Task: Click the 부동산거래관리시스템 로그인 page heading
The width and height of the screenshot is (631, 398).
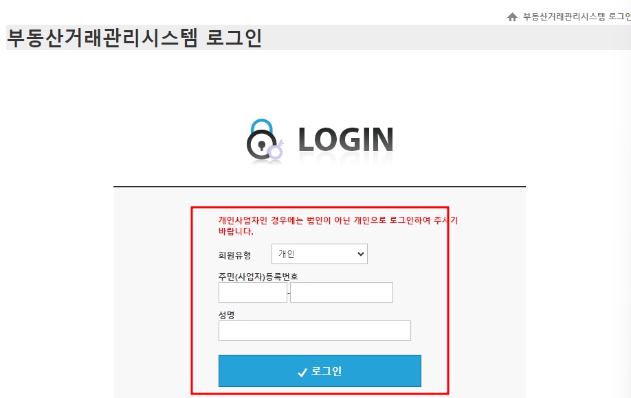Action: [135, 38]
